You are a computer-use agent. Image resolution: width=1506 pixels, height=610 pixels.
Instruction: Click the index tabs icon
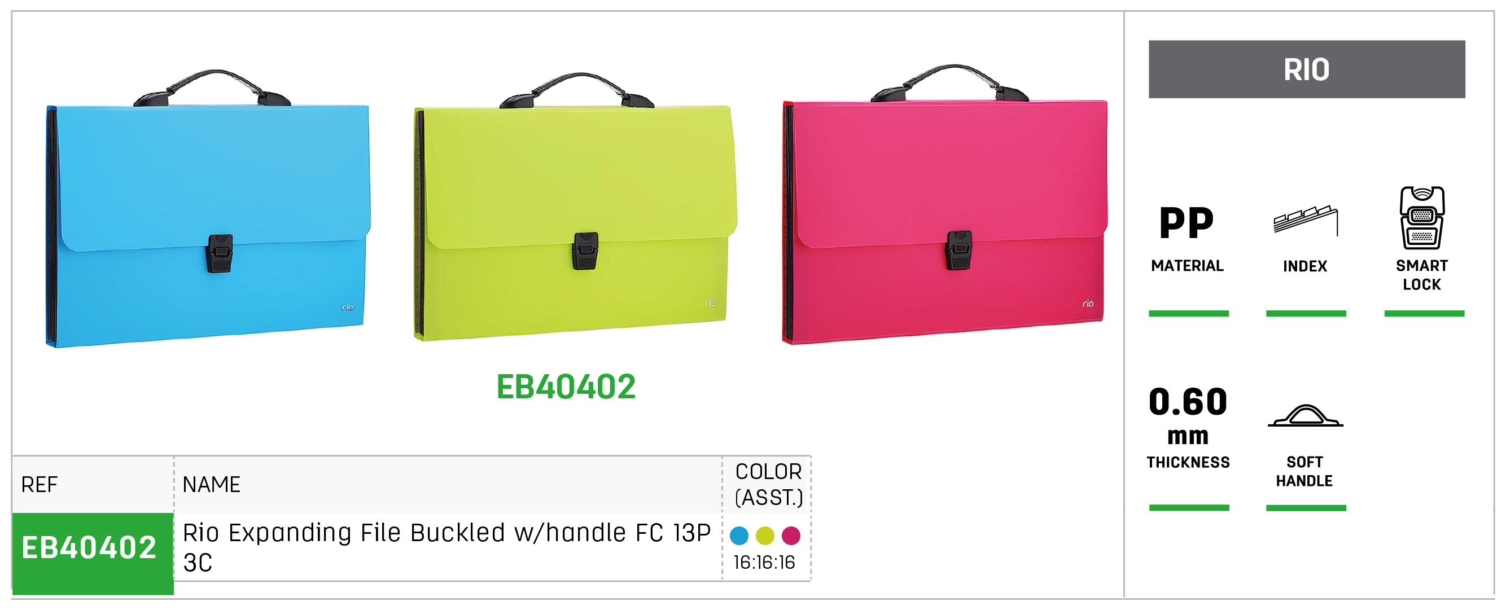[x=1306, y=220]
